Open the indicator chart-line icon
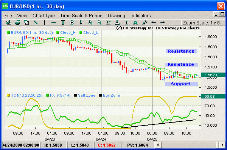Viewport: 227px width, 150px height. pos(145,23)
